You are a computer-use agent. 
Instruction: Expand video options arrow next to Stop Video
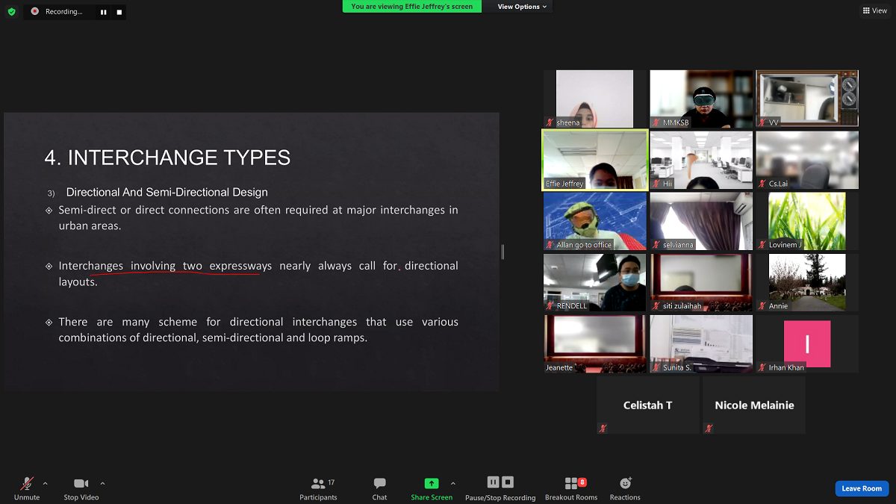(x=102, y=484)
